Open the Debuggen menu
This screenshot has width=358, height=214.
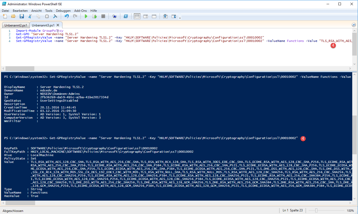click(x=63, y=11)
